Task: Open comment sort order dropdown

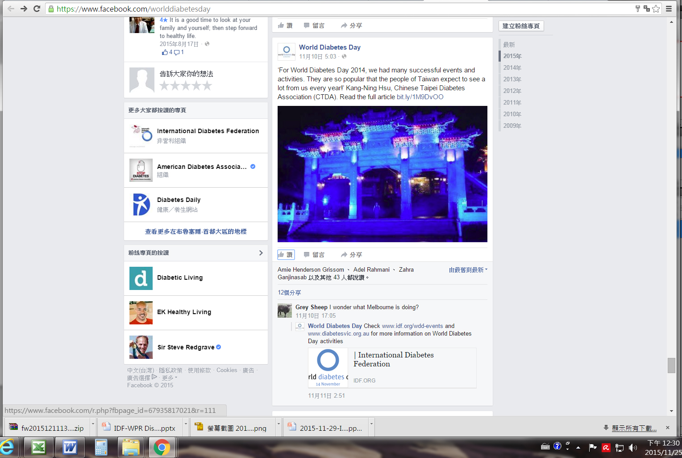Action: point(468,270)
